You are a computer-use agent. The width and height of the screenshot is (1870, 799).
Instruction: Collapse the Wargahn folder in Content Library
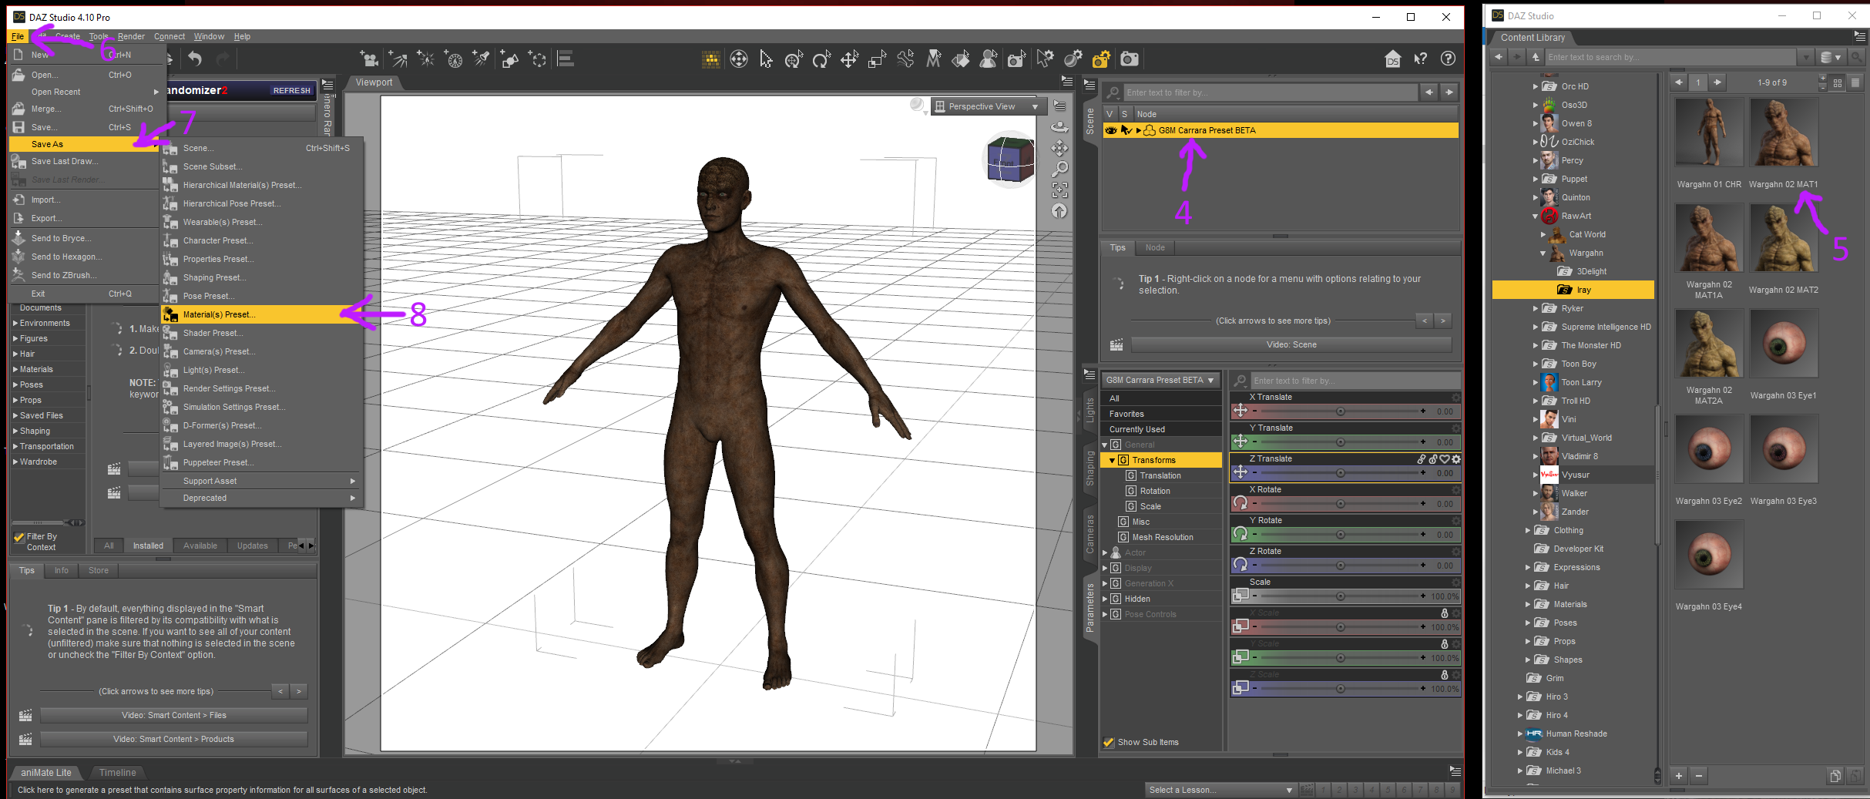(1543, 253)
